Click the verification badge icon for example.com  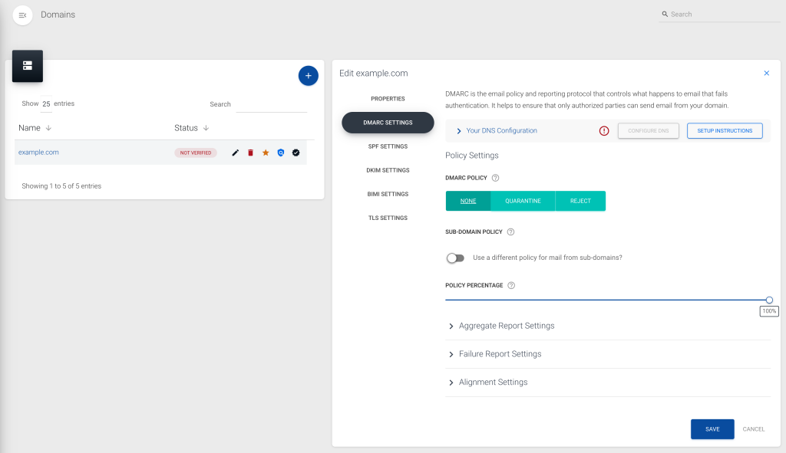pos(296,153)
